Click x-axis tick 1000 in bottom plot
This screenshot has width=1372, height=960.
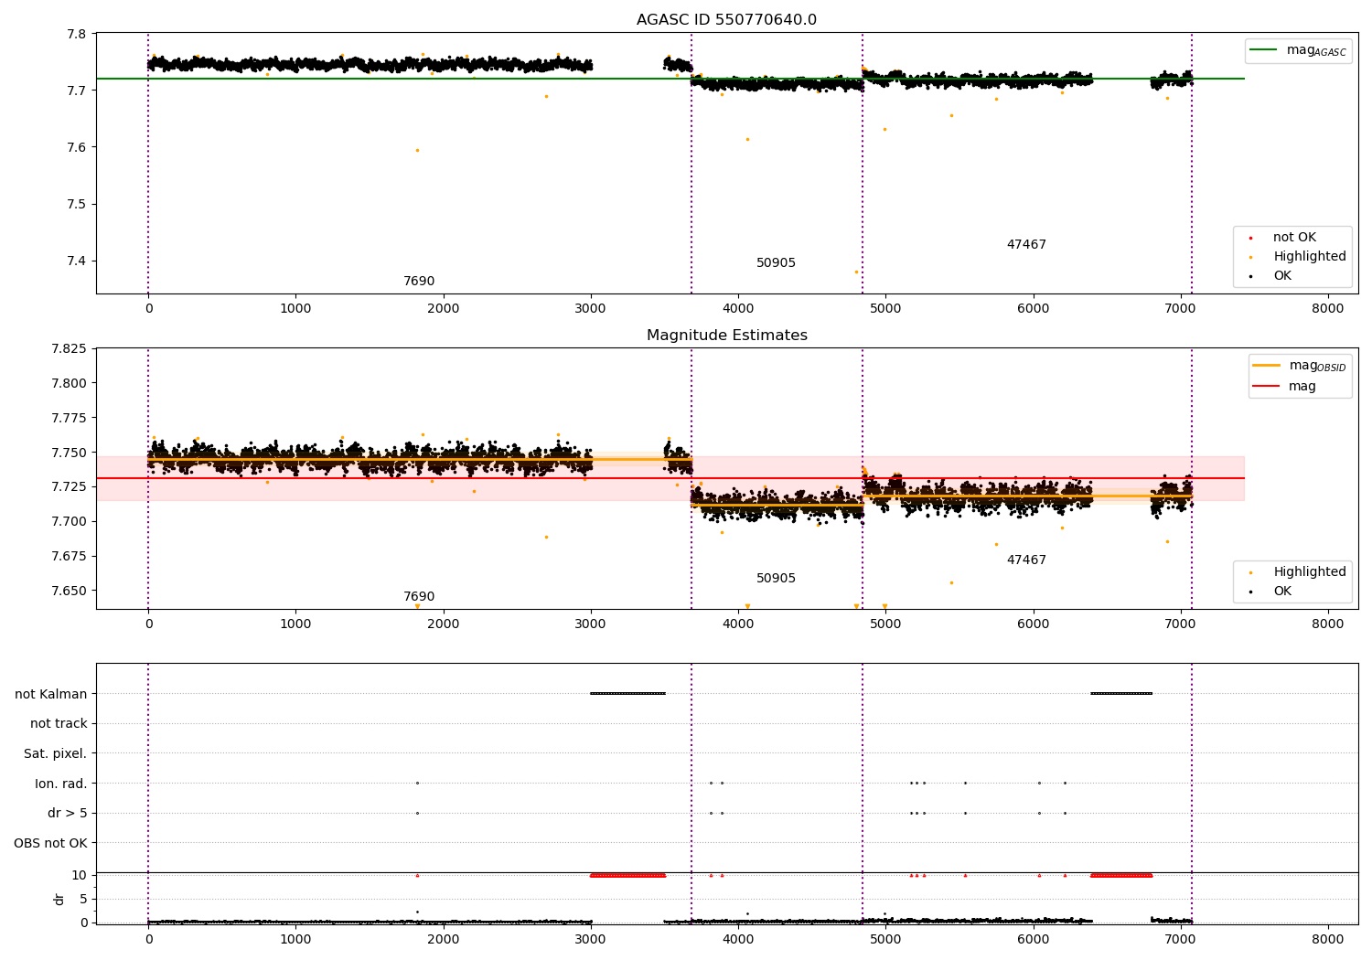click(296, 939)
